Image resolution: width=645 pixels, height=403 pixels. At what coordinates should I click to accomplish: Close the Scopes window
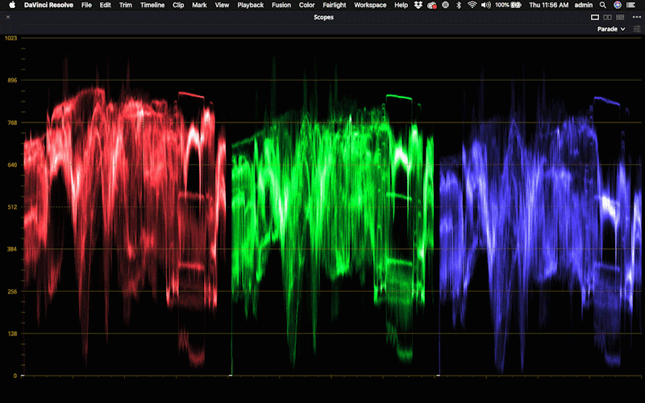(8, 17)
